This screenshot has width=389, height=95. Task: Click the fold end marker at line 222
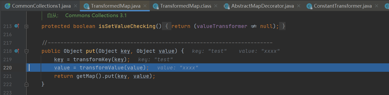26,84
